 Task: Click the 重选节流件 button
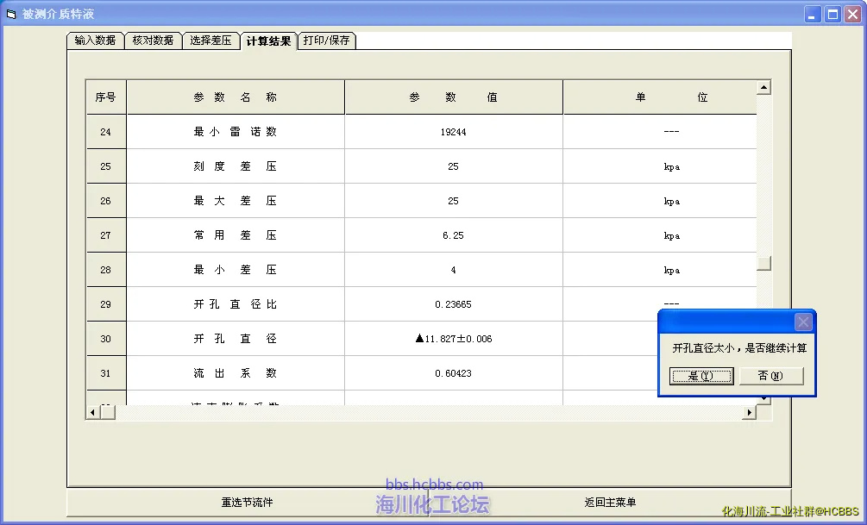(248, 502)
